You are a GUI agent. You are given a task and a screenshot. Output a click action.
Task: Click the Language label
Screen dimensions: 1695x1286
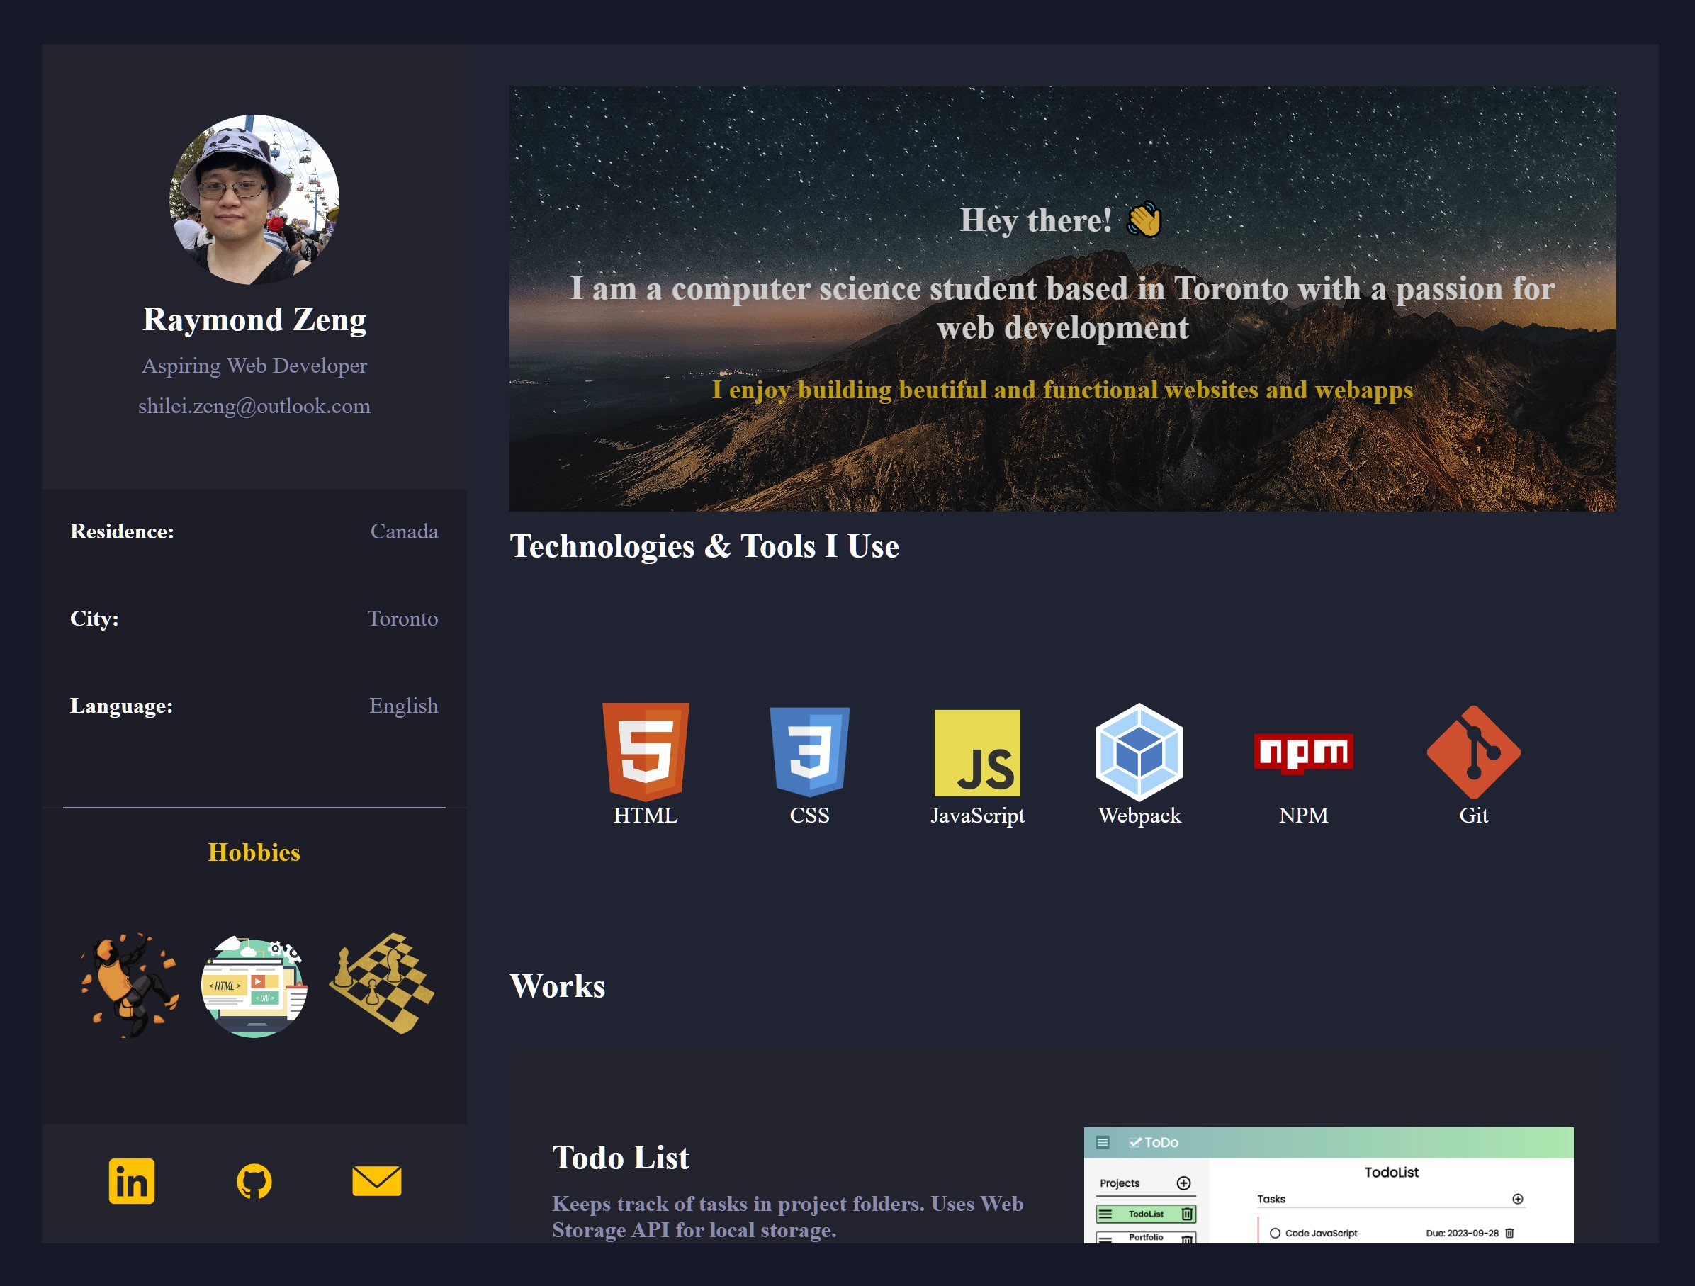pos(121,706)
